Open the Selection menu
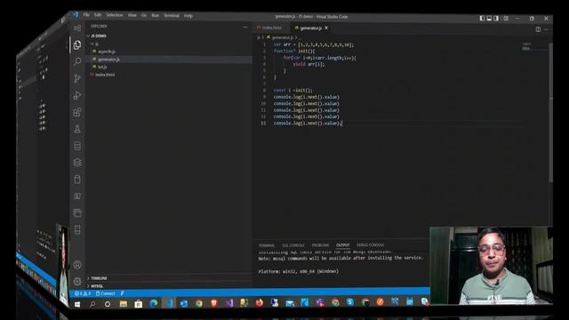 coord(115,15)
